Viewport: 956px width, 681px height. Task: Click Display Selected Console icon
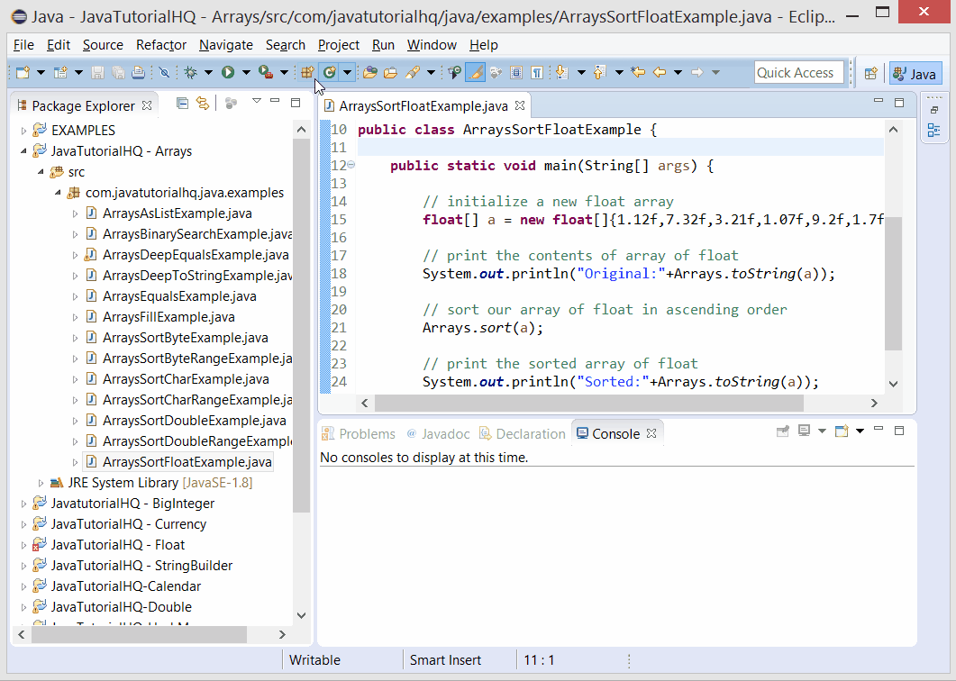(x=805, y=431)
